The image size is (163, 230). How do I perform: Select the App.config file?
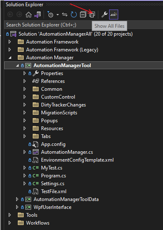(53, 144)
